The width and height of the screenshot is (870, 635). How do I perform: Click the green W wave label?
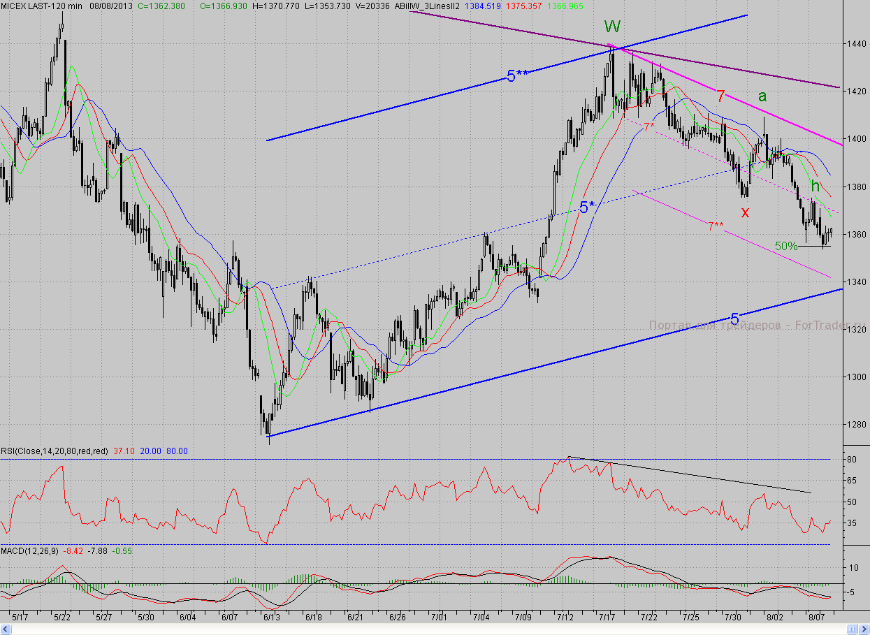(x=612, y=27)
